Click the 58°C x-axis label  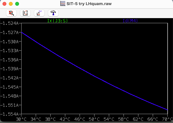tap(124, 119)
